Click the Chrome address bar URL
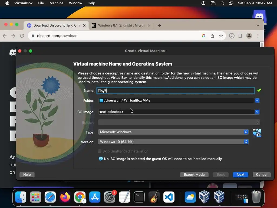Screen dimensions: 277x208 [57, 36]
